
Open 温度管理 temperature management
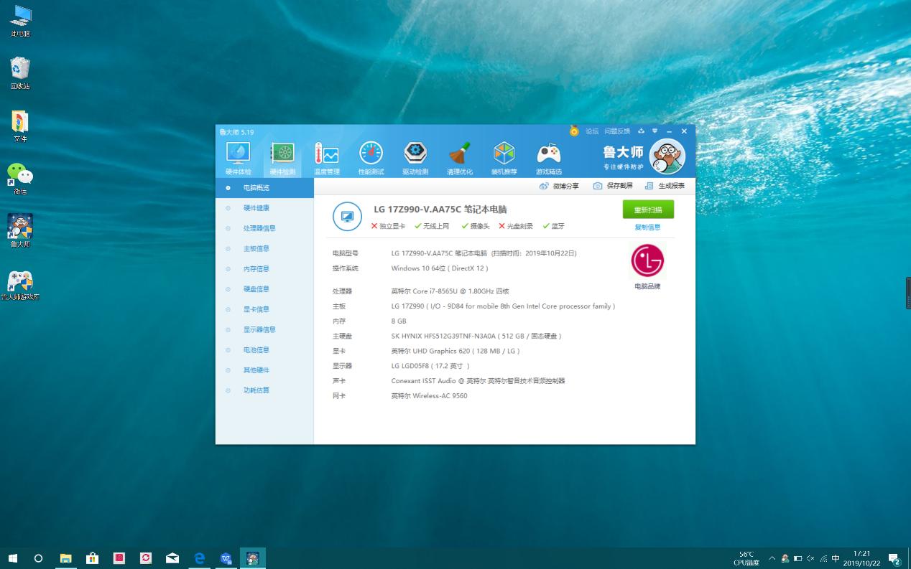coord(327,159)
